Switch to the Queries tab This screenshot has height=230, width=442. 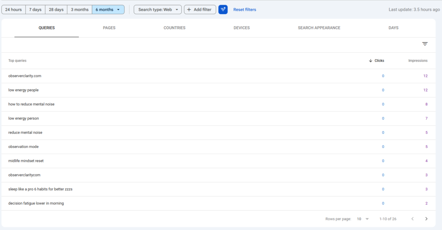point(47,28)
